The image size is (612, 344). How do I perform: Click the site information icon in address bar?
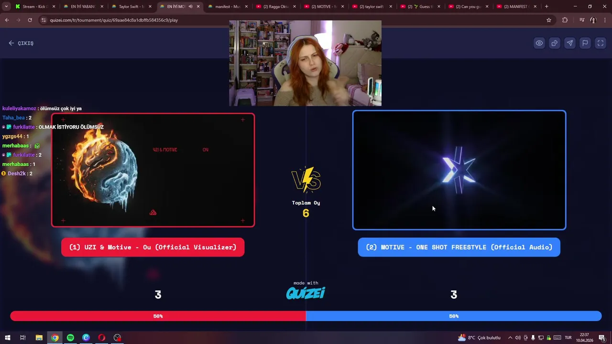point(44,20)
